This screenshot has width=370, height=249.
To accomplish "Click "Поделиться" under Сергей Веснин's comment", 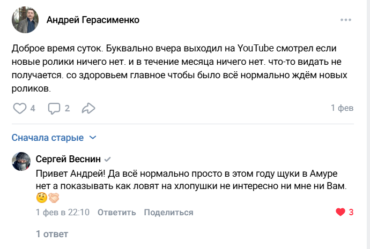I will [168, 213].
